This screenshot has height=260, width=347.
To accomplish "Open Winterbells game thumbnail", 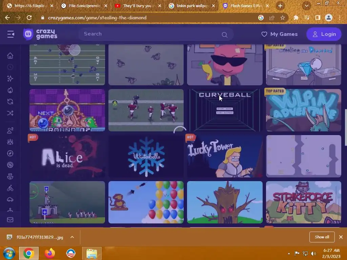I will [146, 156].
